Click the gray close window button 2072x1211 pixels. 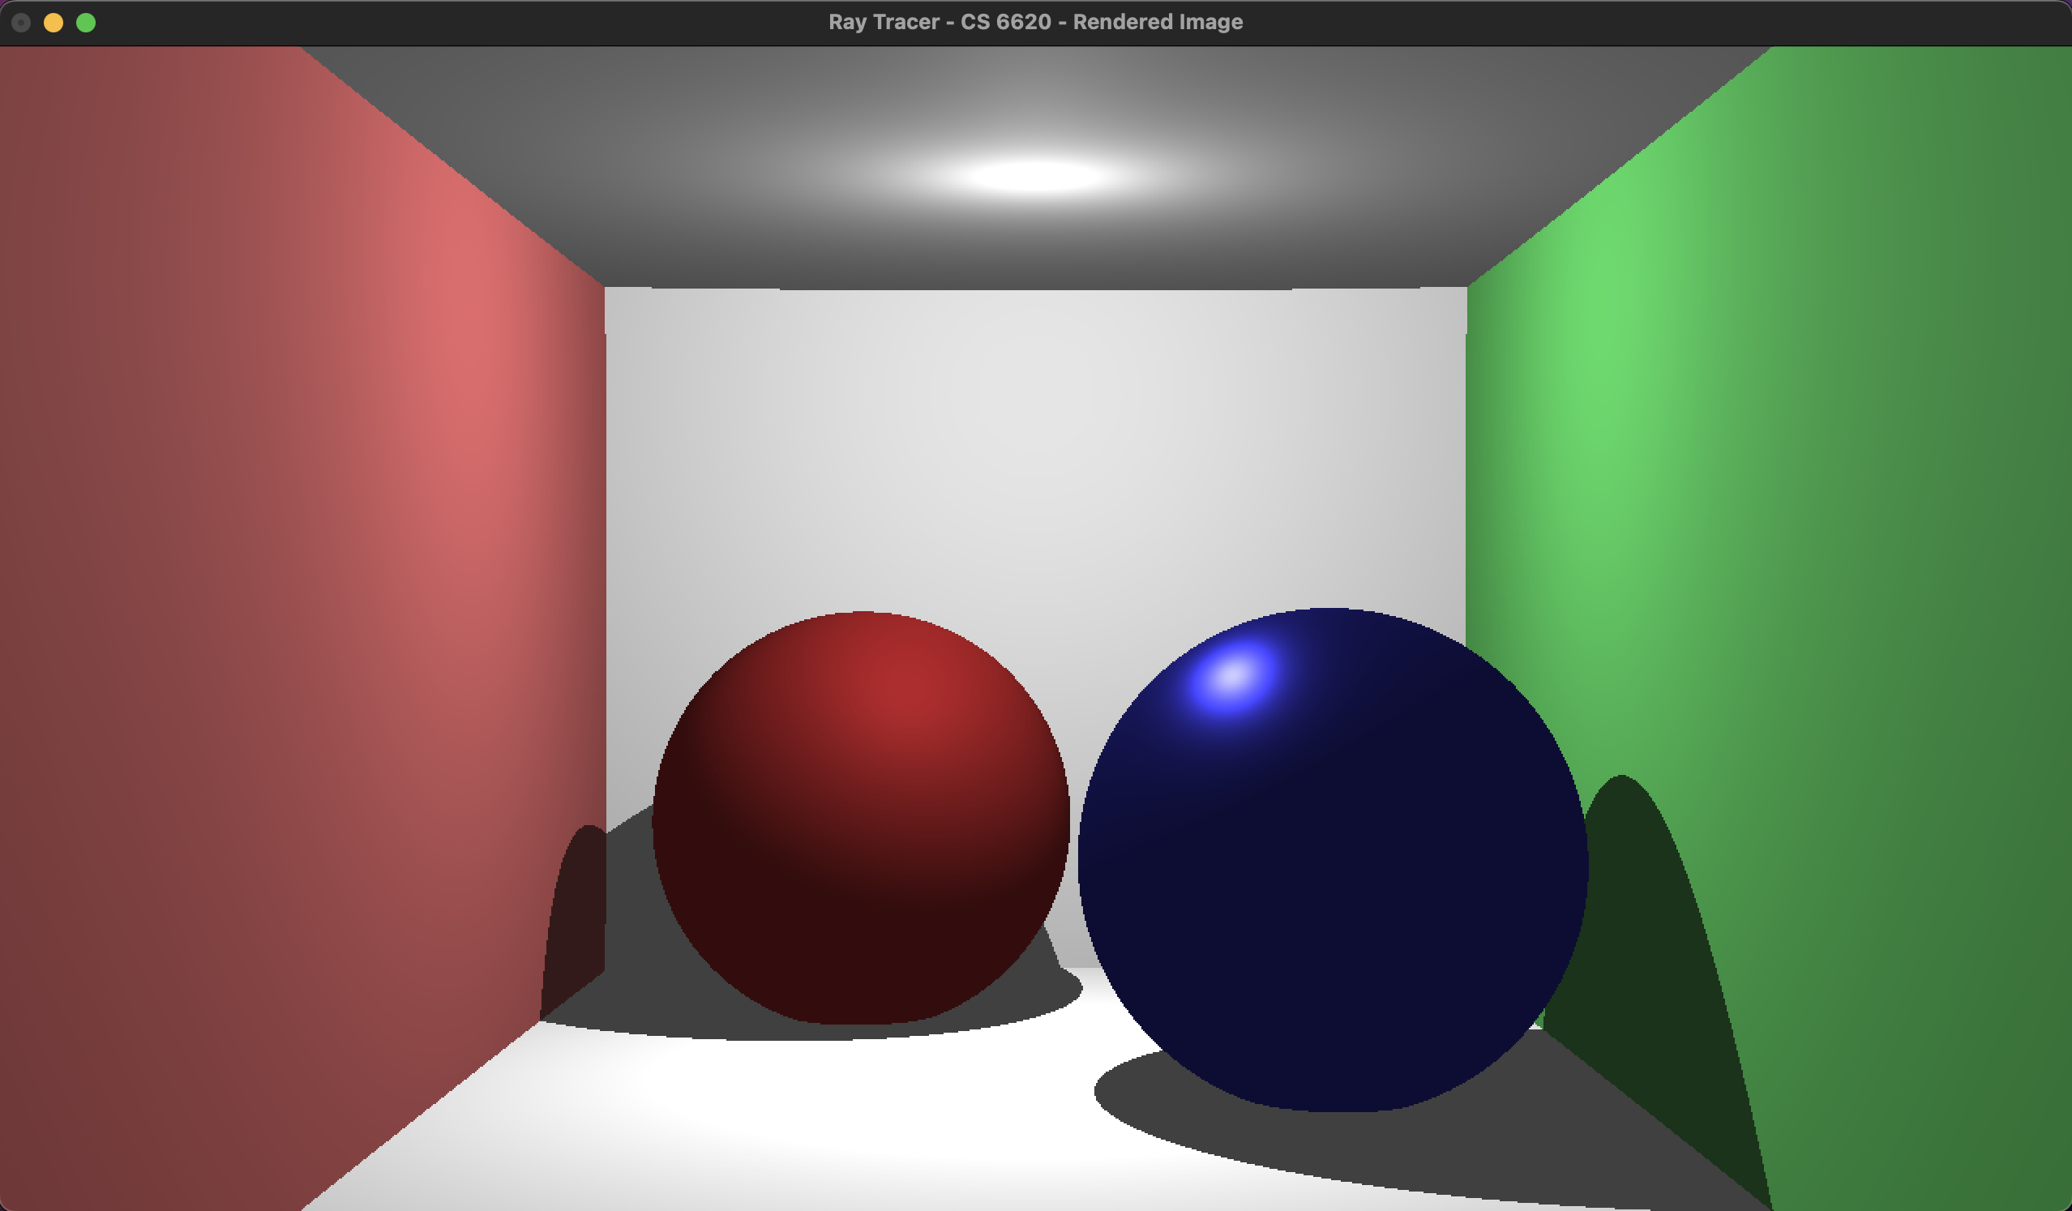click(x=21, y=23)
